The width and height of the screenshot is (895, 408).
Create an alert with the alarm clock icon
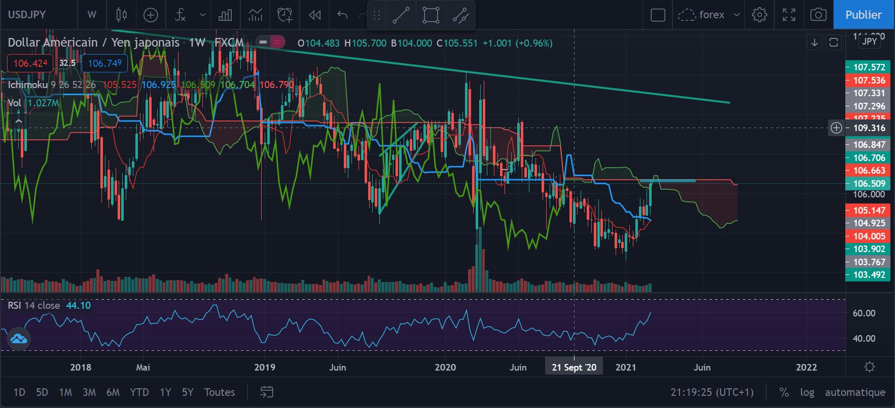(x=285, y=15)
